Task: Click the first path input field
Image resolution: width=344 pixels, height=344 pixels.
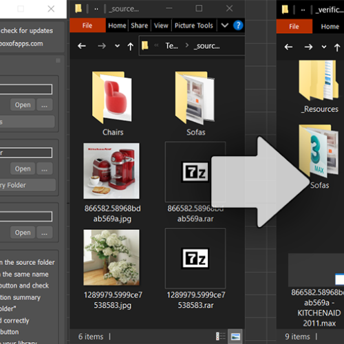Action: (26, 89)
